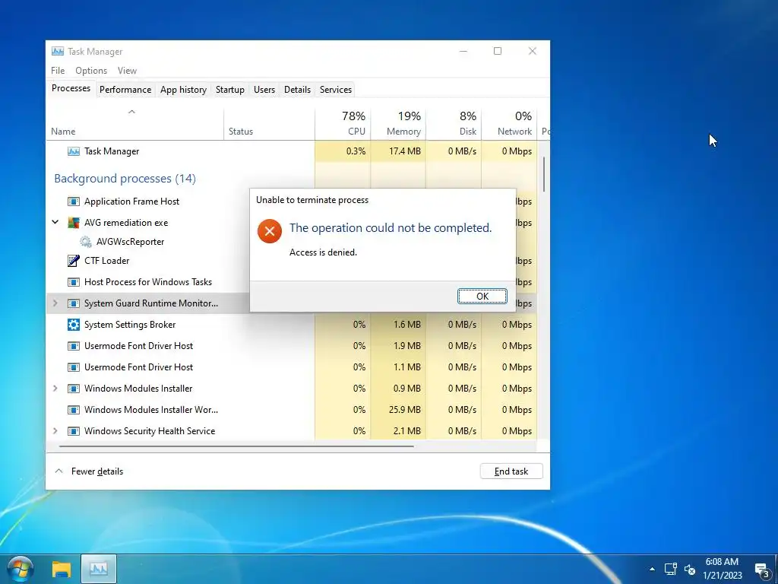The image size is (778, 584).
Task: Click the System Settings Broker gear icon
Action: [x=74, y=325]
